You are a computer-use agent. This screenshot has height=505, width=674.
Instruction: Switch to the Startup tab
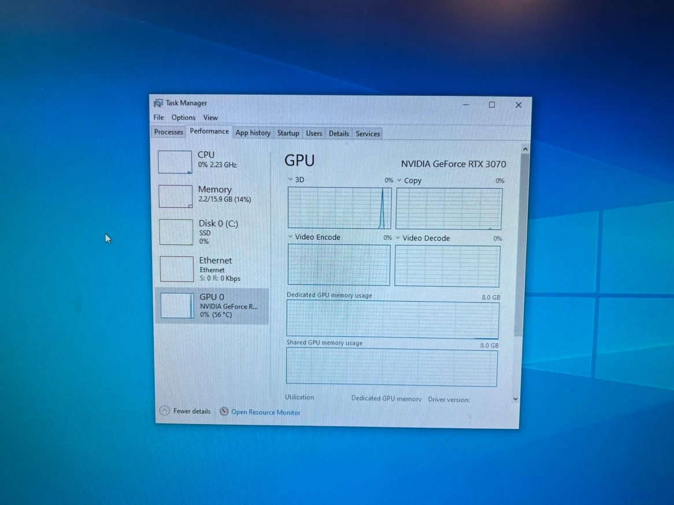coord(288,133)
